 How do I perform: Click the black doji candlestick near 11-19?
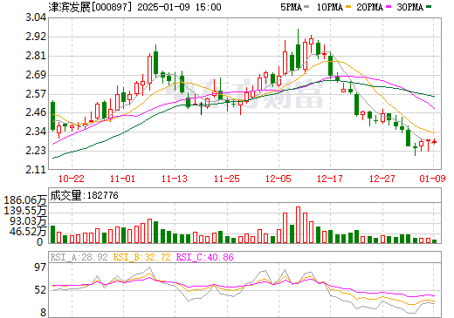(201, 108)
